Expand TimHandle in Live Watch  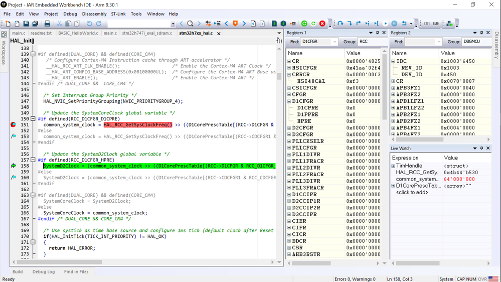393,166
